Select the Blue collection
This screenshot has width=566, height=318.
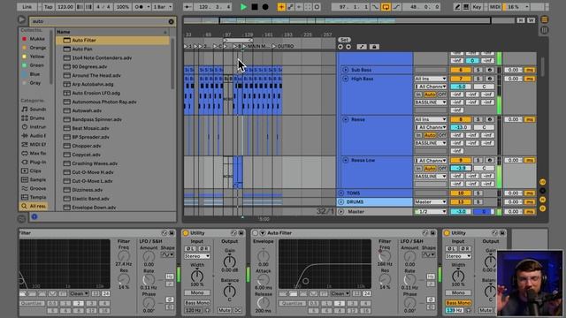coord(34,74)
